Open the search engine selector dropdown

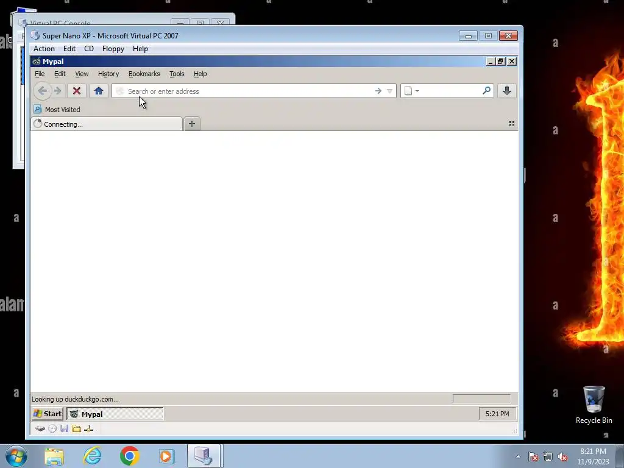point(412,91)
